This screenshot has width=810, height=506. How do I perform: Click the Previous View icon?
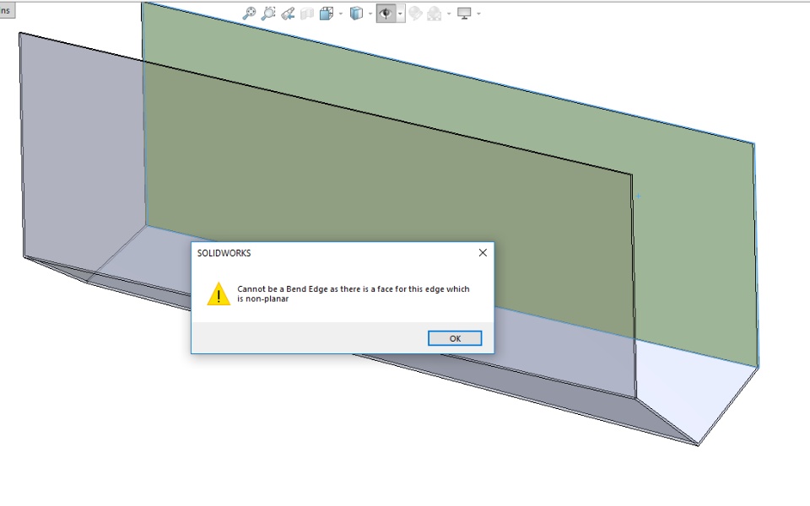point(288,13)
